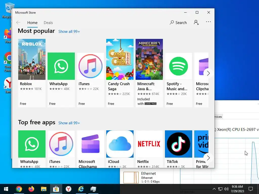Viewport: 259px width, 194px height.
Task: Open Microsoft Clipchamp icon in Most popular row
Action: click(x=201, y=66)
